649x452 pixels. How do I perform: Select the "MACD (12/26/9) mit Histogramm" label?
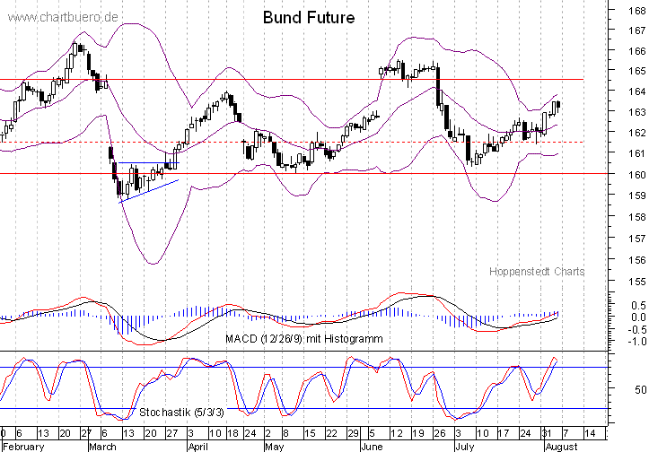click(x=304, y=339)
